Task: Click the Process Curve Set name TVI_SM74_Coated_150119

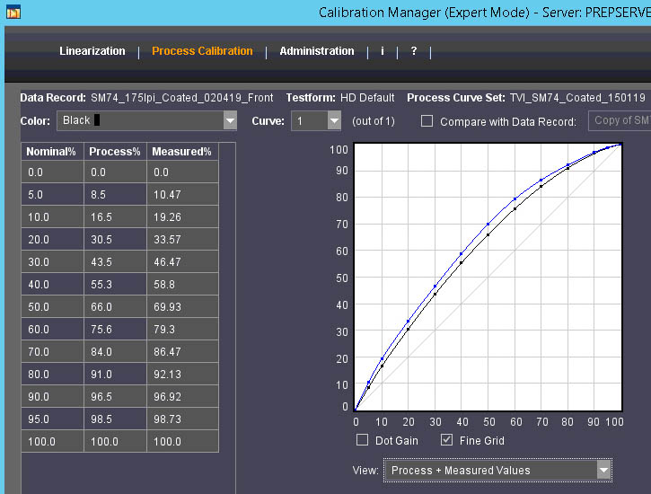Action: tap(577, 98)
